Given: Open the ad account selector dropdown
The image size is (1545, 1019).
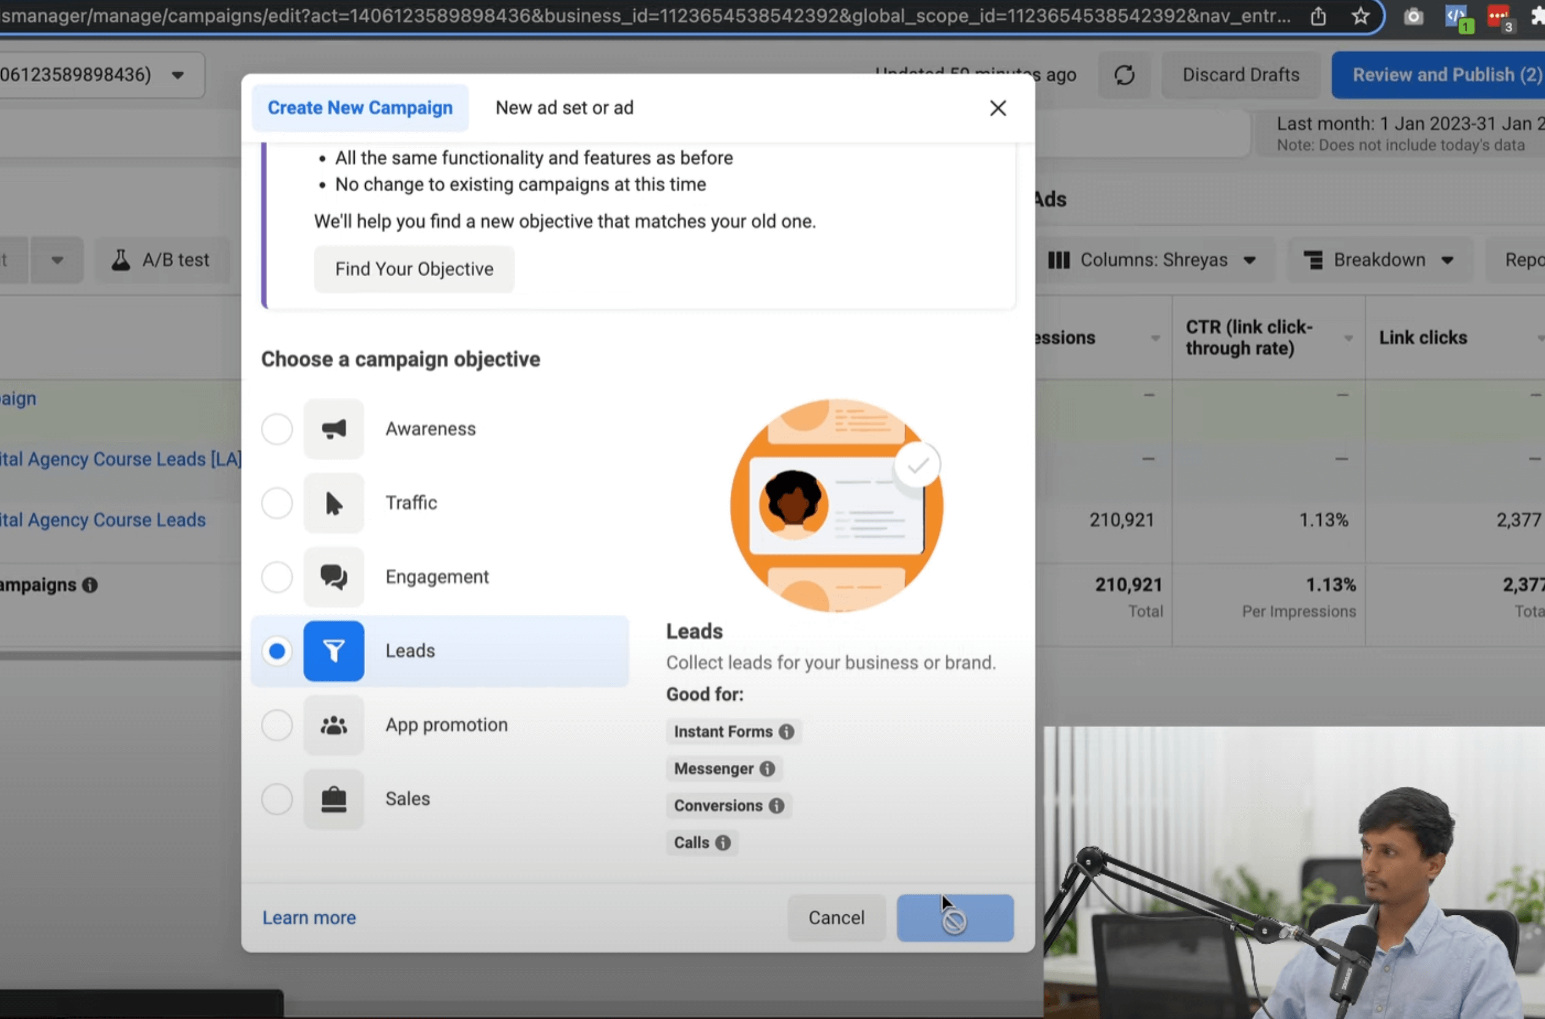Looking at the screenshot, I should pos(177,75).
